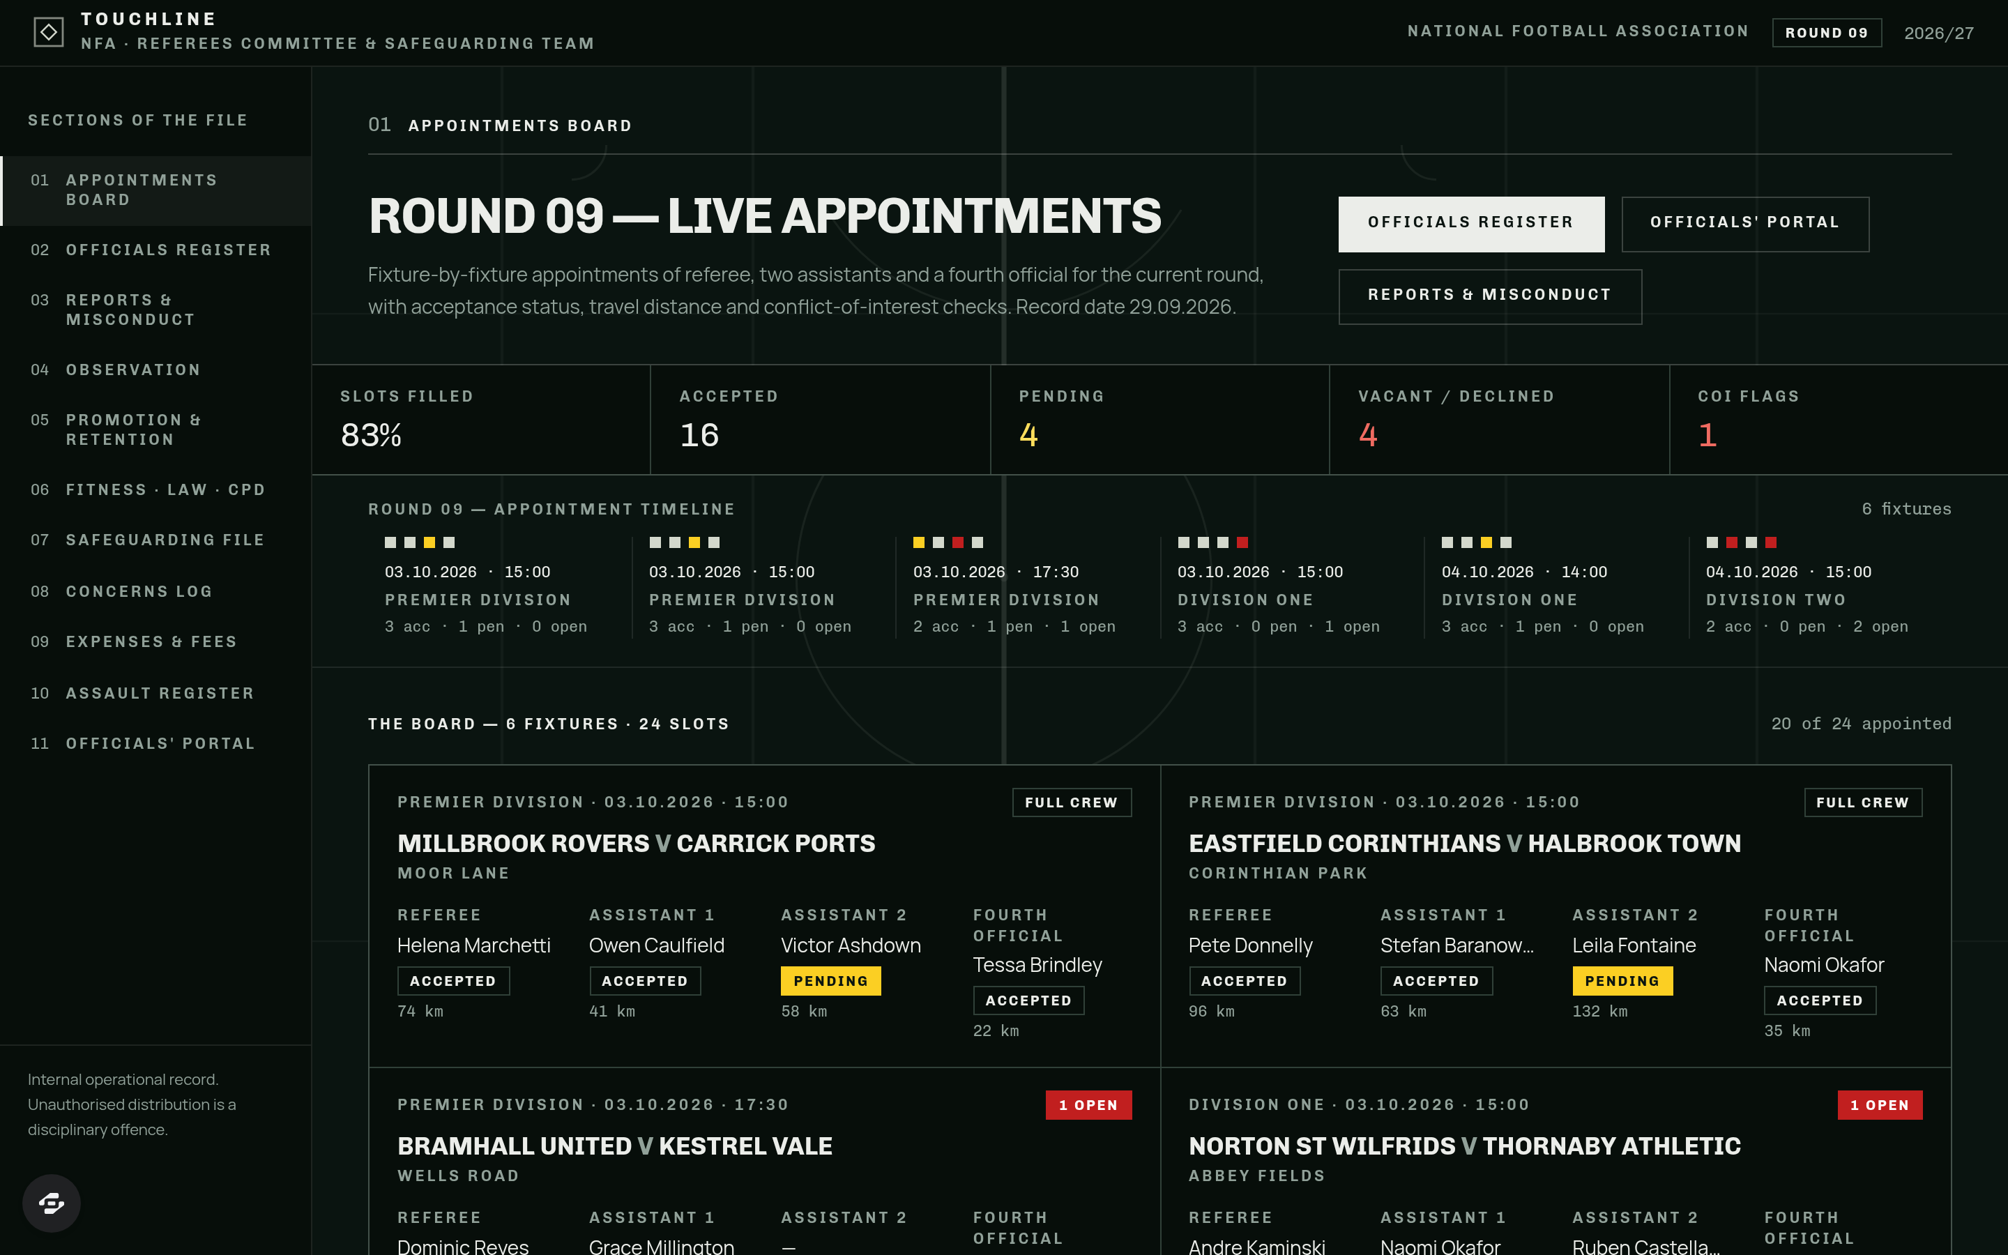
Task: Click referee Helena Marchetti name
Action: click(474, 945)
